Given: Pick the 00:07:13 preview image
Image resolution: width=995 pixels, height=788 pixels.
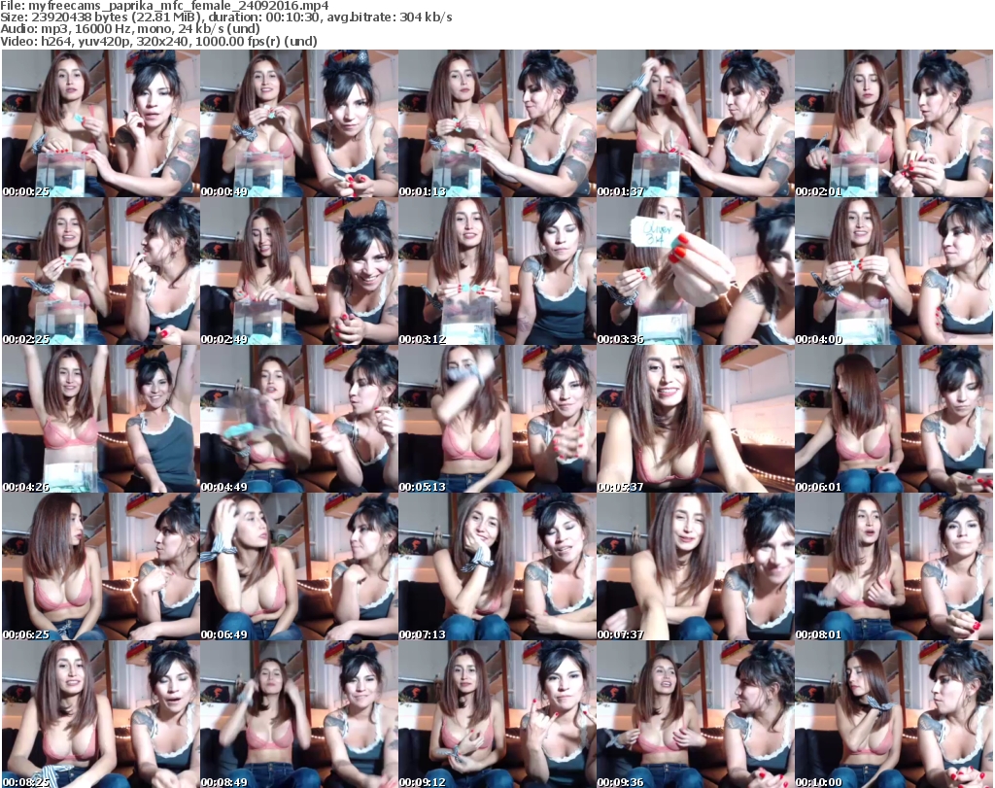Looking at the screenshot, I should [497, 567].
